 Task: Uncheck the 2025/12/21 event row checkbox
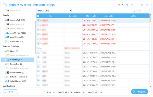(x=38, y=53)
